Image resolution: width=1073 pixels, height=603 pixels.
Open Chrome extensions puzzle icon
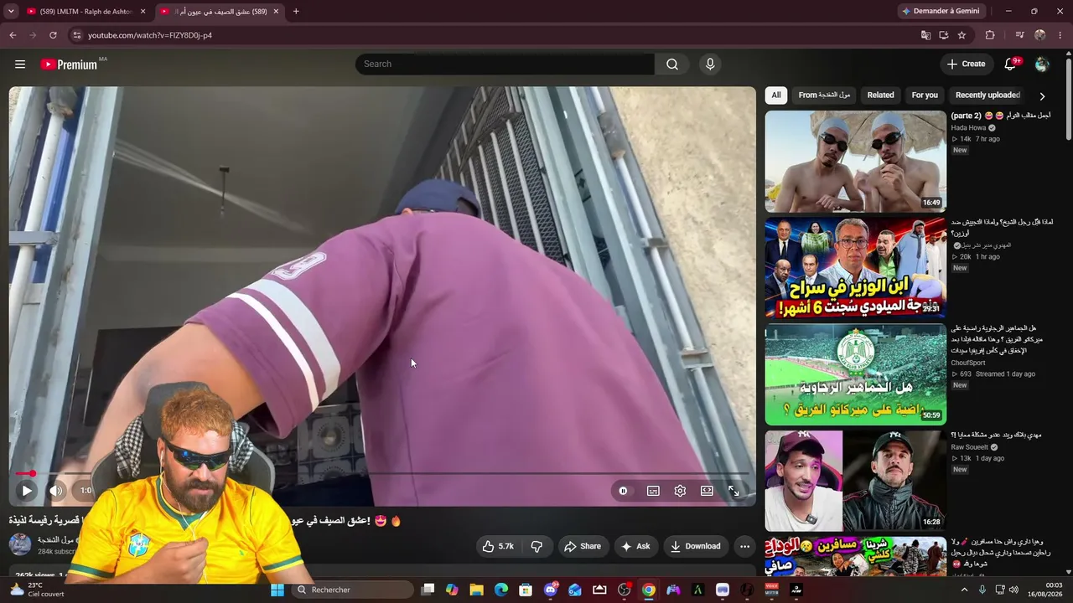990,35
